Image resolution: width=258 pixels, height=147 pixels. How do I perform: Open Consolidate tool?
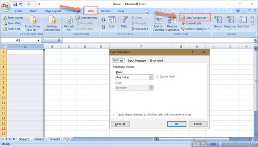tap(191, 23)
